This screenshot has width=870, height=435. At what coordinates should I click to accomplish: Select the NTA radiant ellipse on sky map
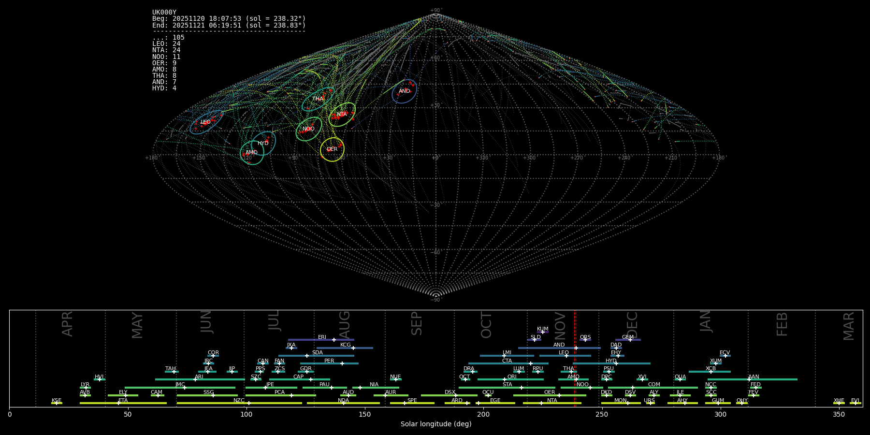tap(342, 115)
